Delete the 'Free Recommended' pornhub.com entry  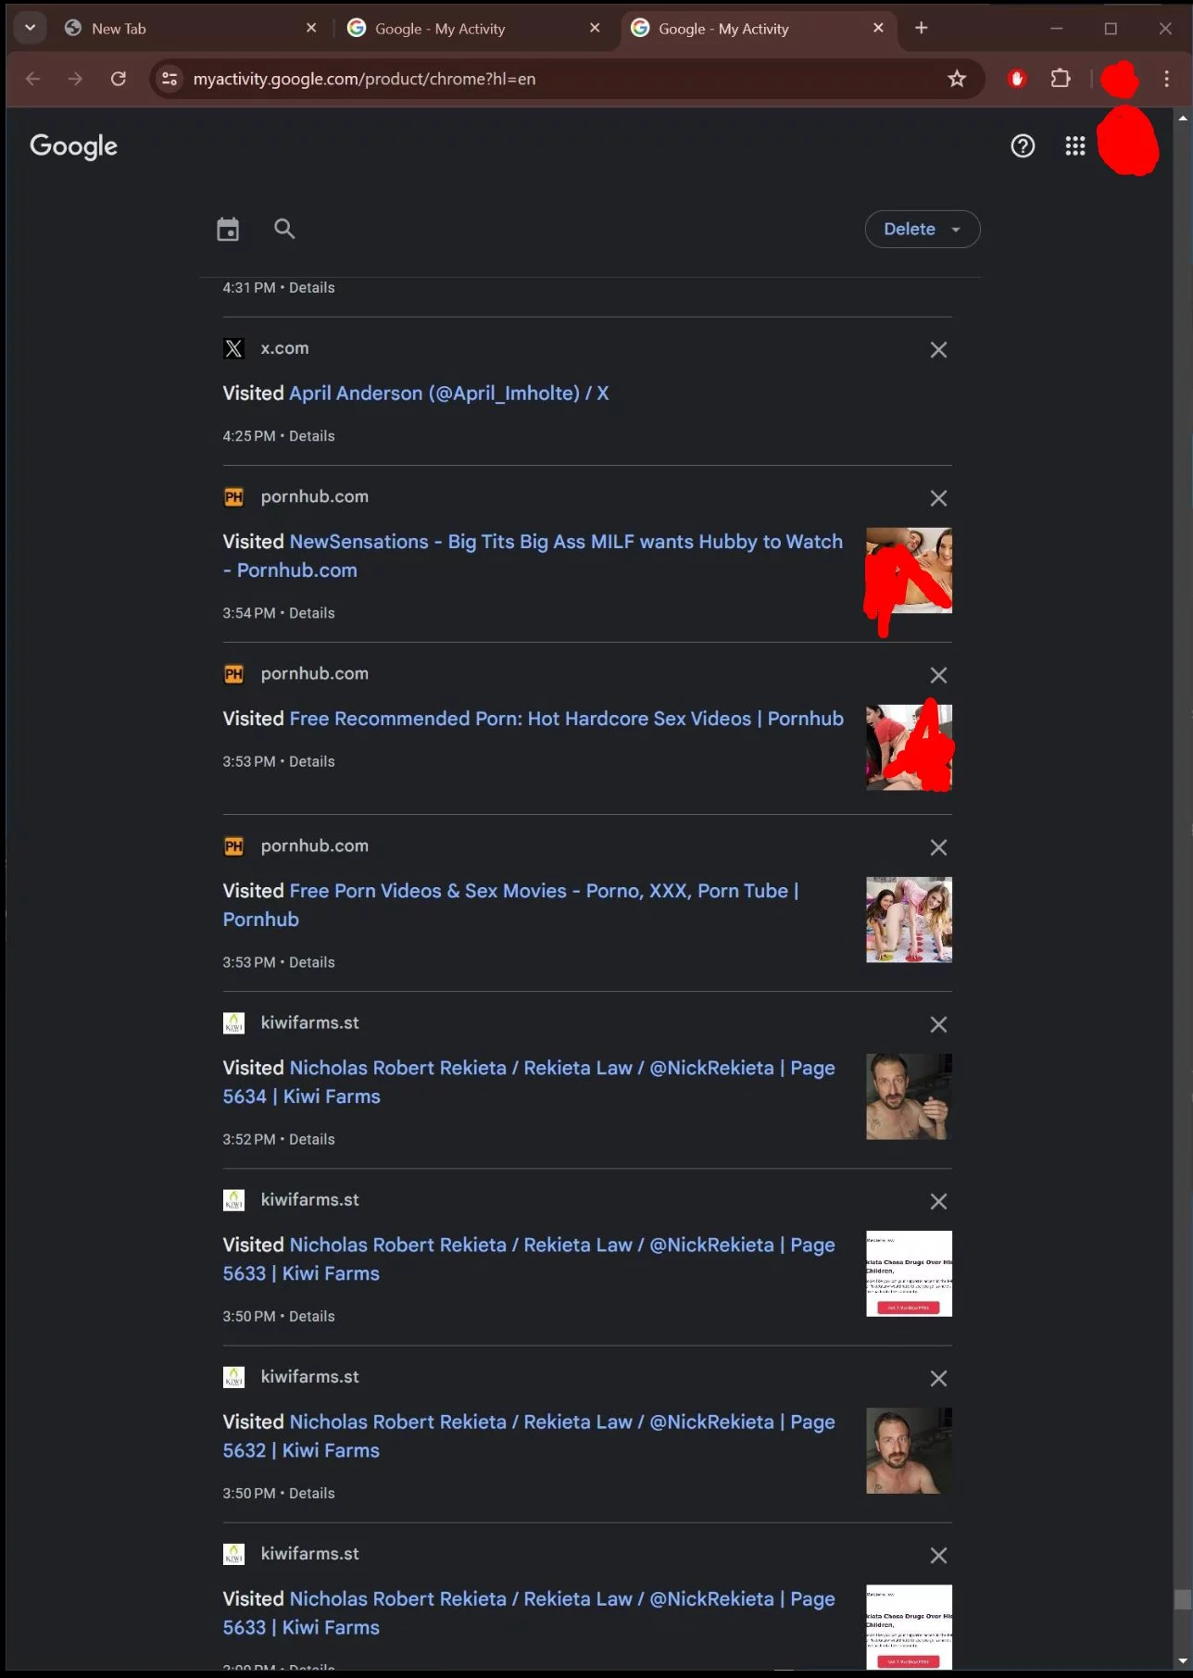pos(938,675)
